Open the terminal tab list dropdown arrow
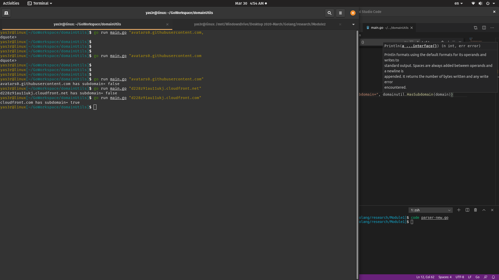The image size is (499, 280). pos(353,24)
